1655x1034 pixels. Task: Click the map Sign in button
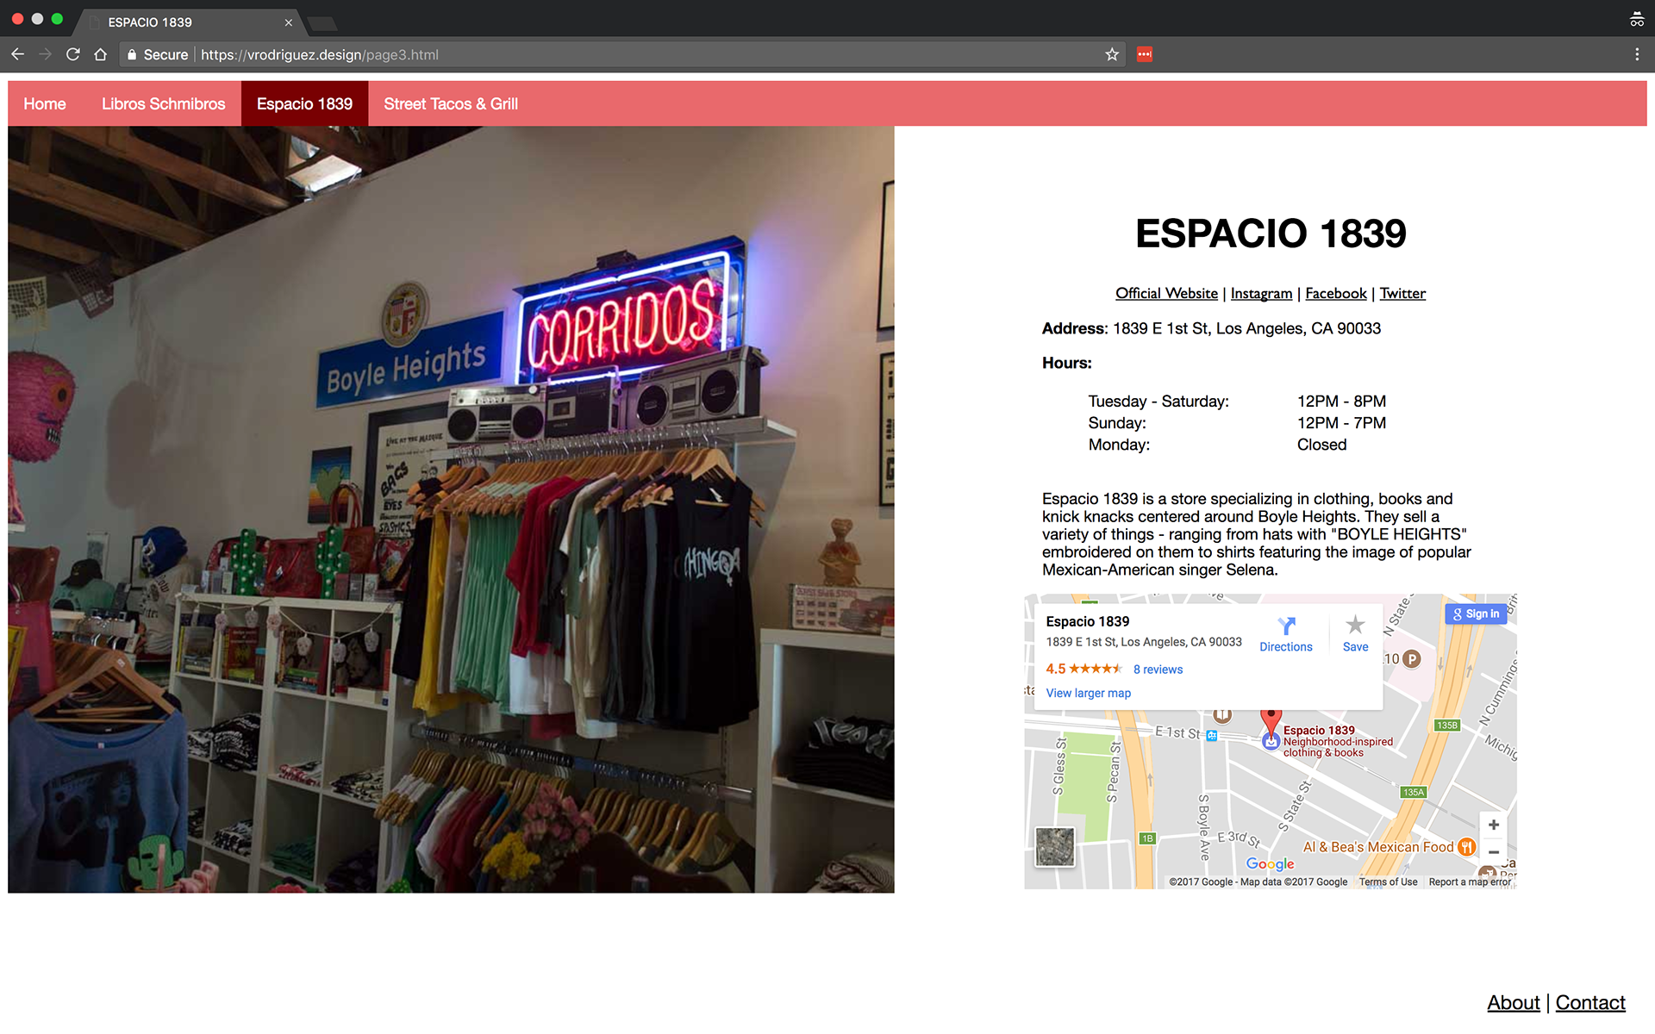(1476, 614)
